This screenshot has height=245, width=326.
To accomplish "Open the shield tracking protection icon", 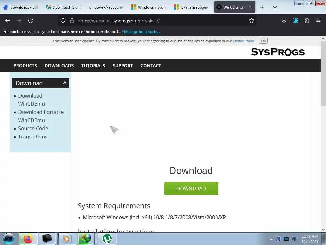I will 63,20.
